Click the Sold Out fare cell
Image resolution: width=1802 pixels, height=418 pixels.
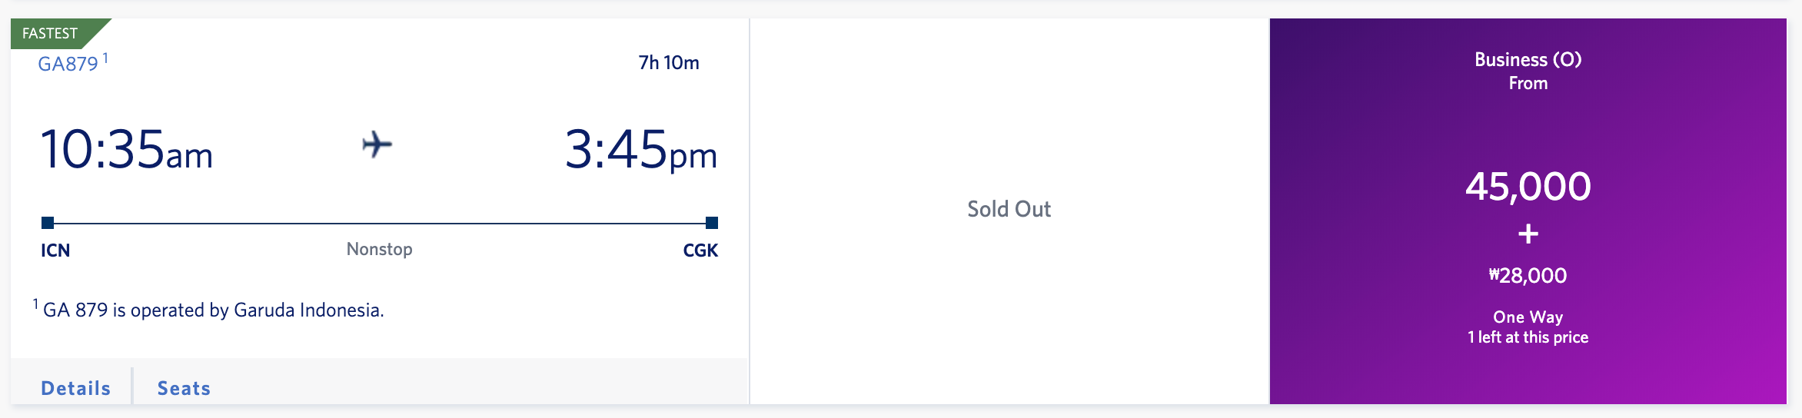[x=1009, y=209]
